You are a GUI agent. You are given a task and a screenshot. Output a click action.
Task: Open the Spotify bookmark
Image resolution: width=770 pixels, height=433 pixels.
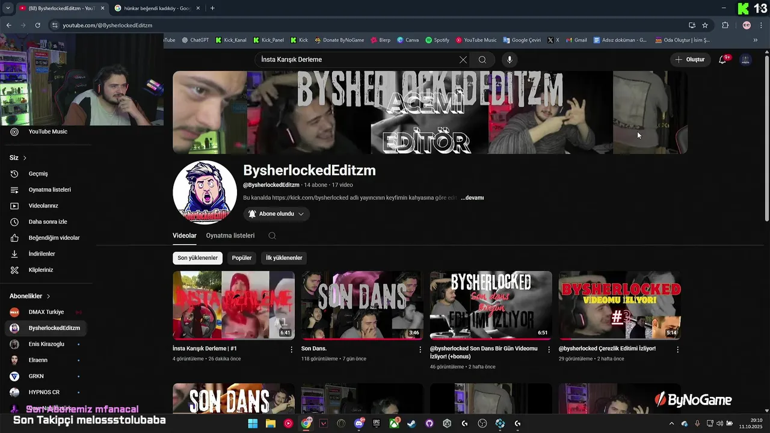tap(437, 40)
